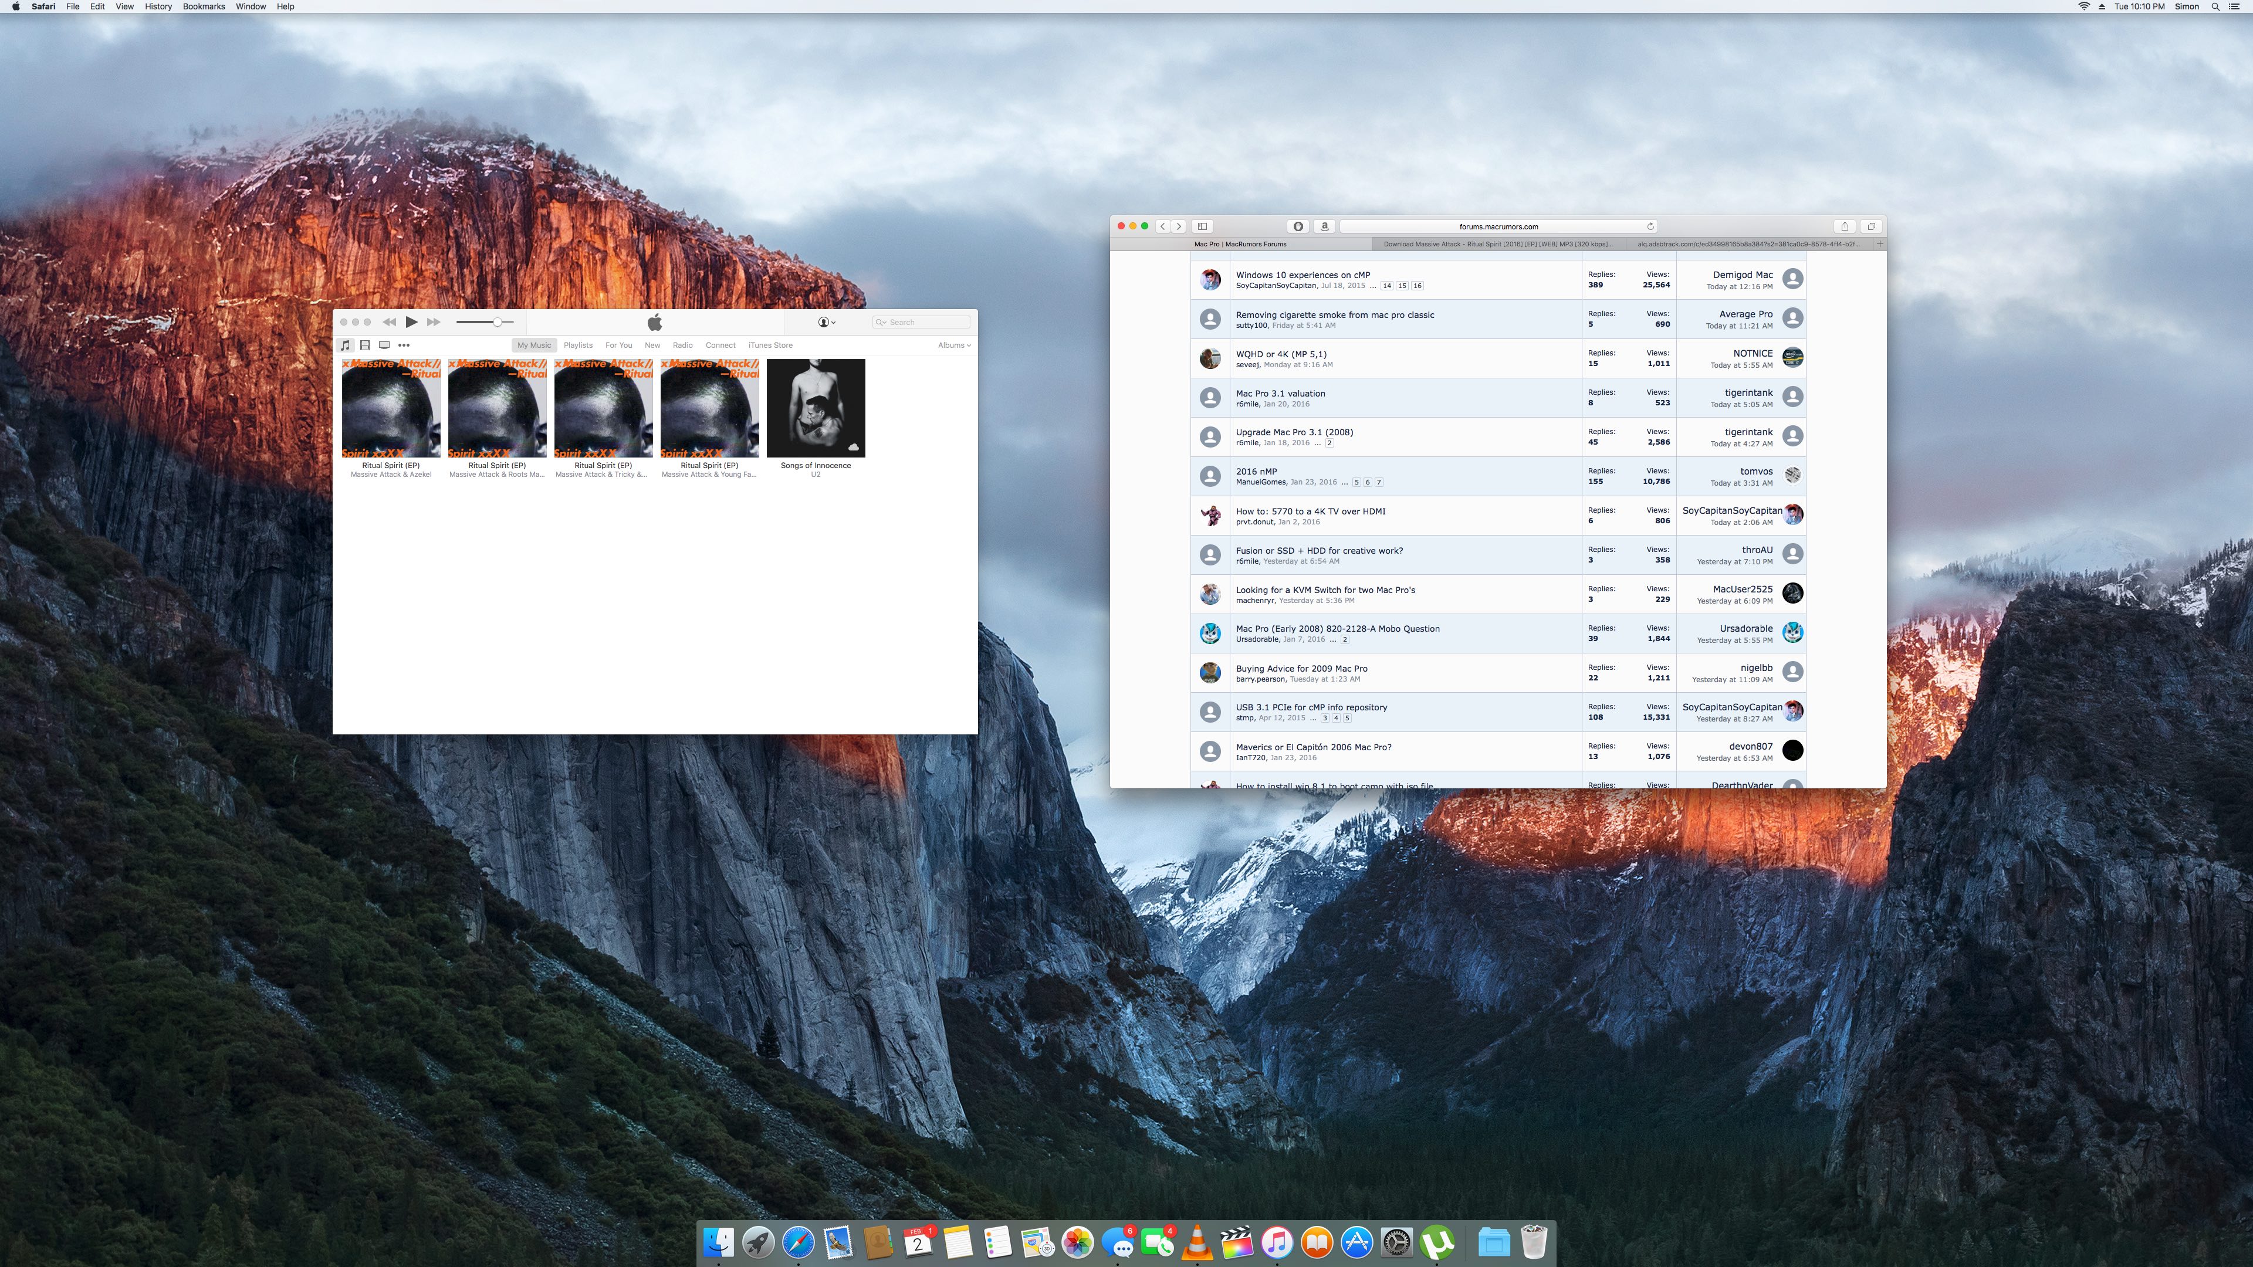Open the Download Massive Attack Safari tab
Screen dimensions: 2253x1267
pos(1497,244)
